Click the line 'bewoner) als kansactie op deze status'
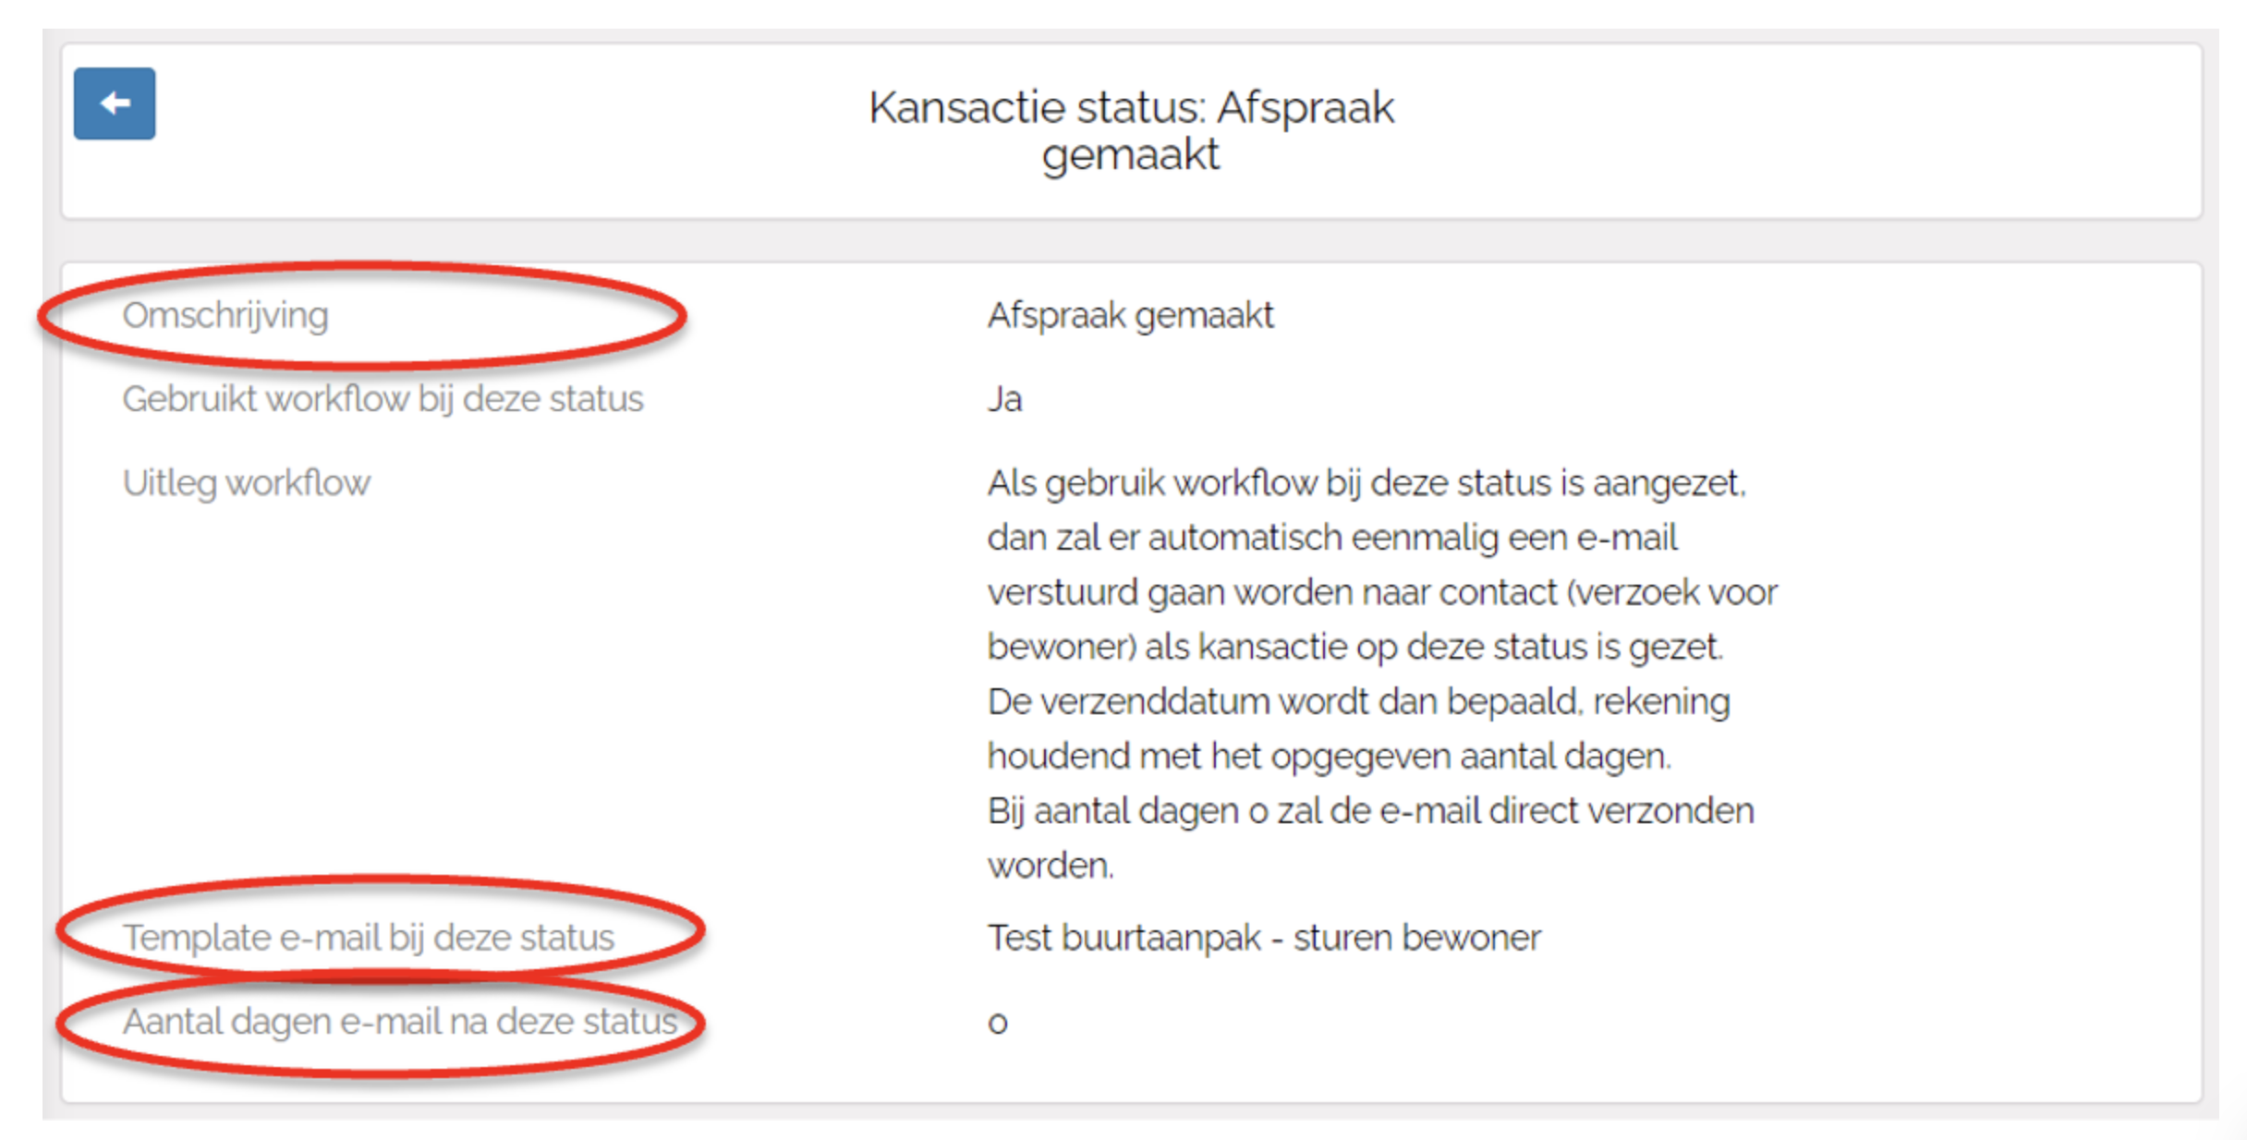 coord(1354,647)
